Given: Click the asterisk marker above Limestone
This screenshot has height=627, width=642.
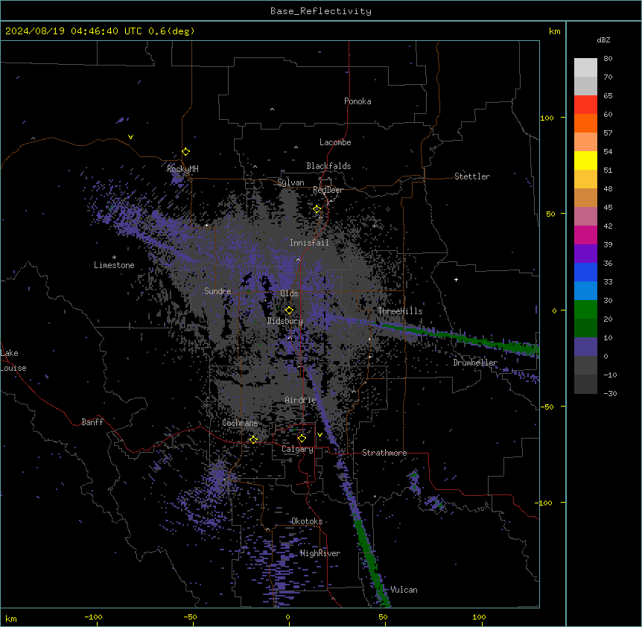Looking at the screenshot, I should click(114, 258).
